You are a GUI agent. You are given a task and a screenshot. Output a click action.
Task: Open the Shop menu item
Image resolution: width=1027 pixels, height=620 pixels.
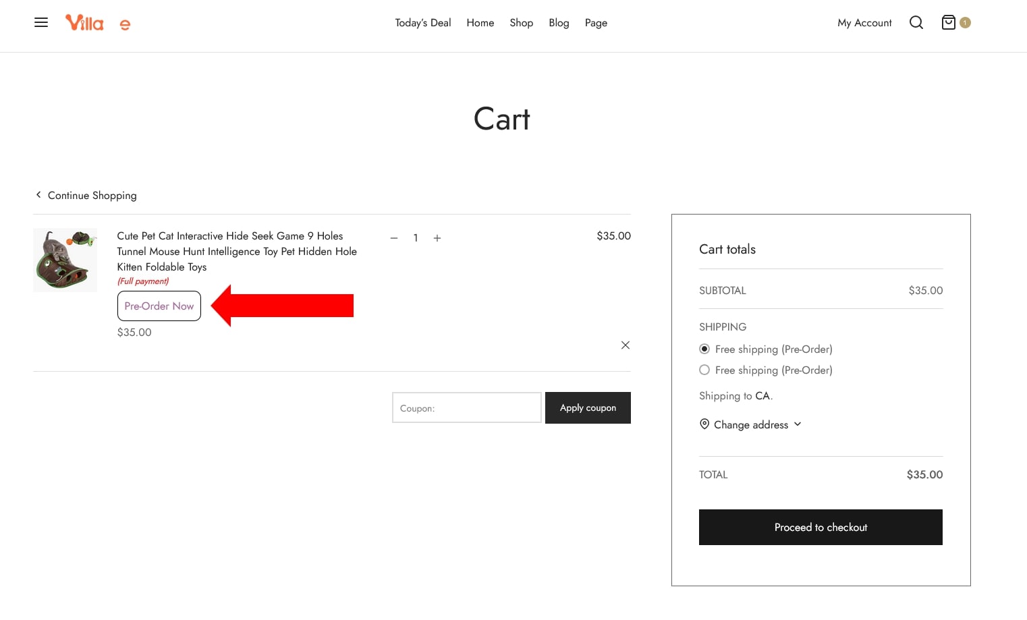click(521, 23)
